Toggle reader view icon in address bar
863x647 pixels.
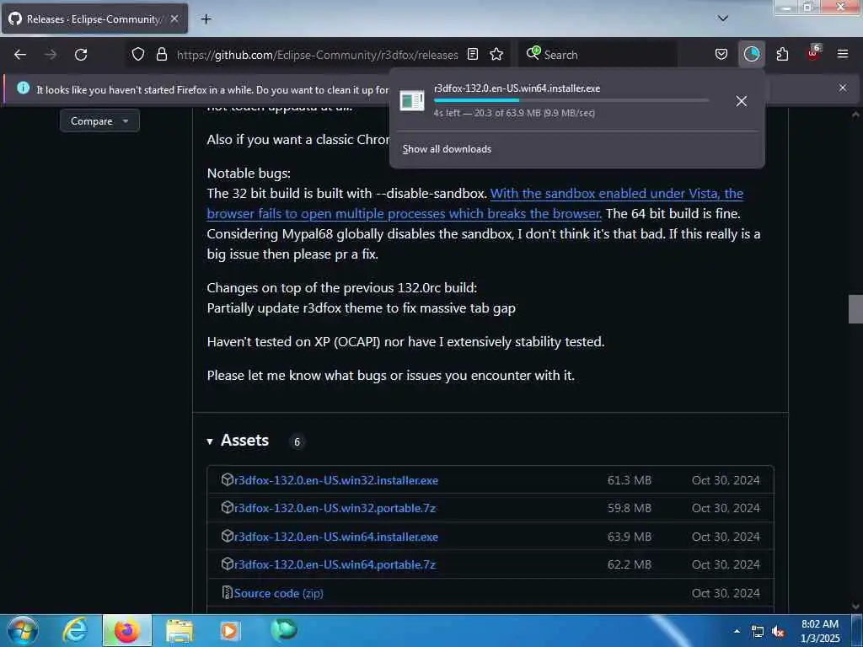click(x=472, y=55)
